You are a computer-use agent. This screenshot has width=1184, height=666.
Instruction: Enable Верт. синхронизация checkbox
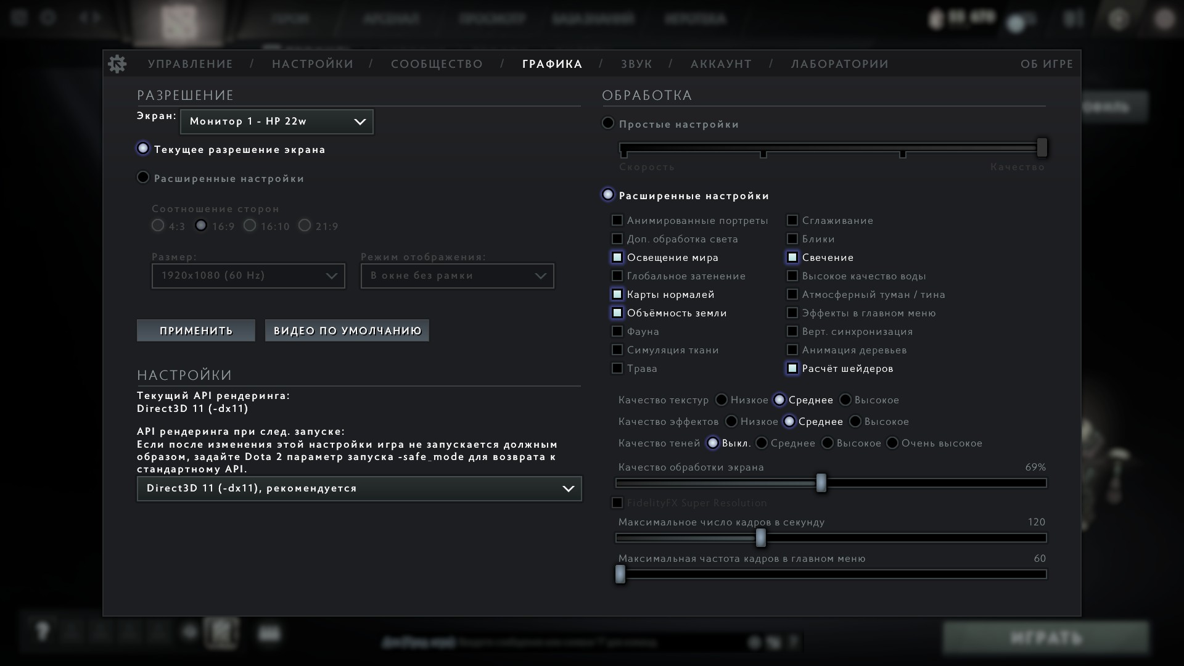point(792,331)
